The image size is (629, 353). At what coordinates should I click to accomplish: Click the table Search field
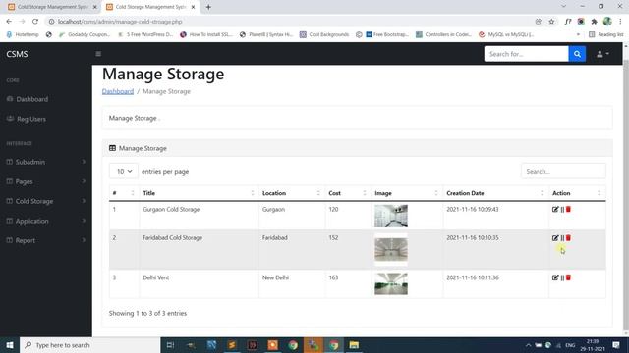(x=563, y=171)
